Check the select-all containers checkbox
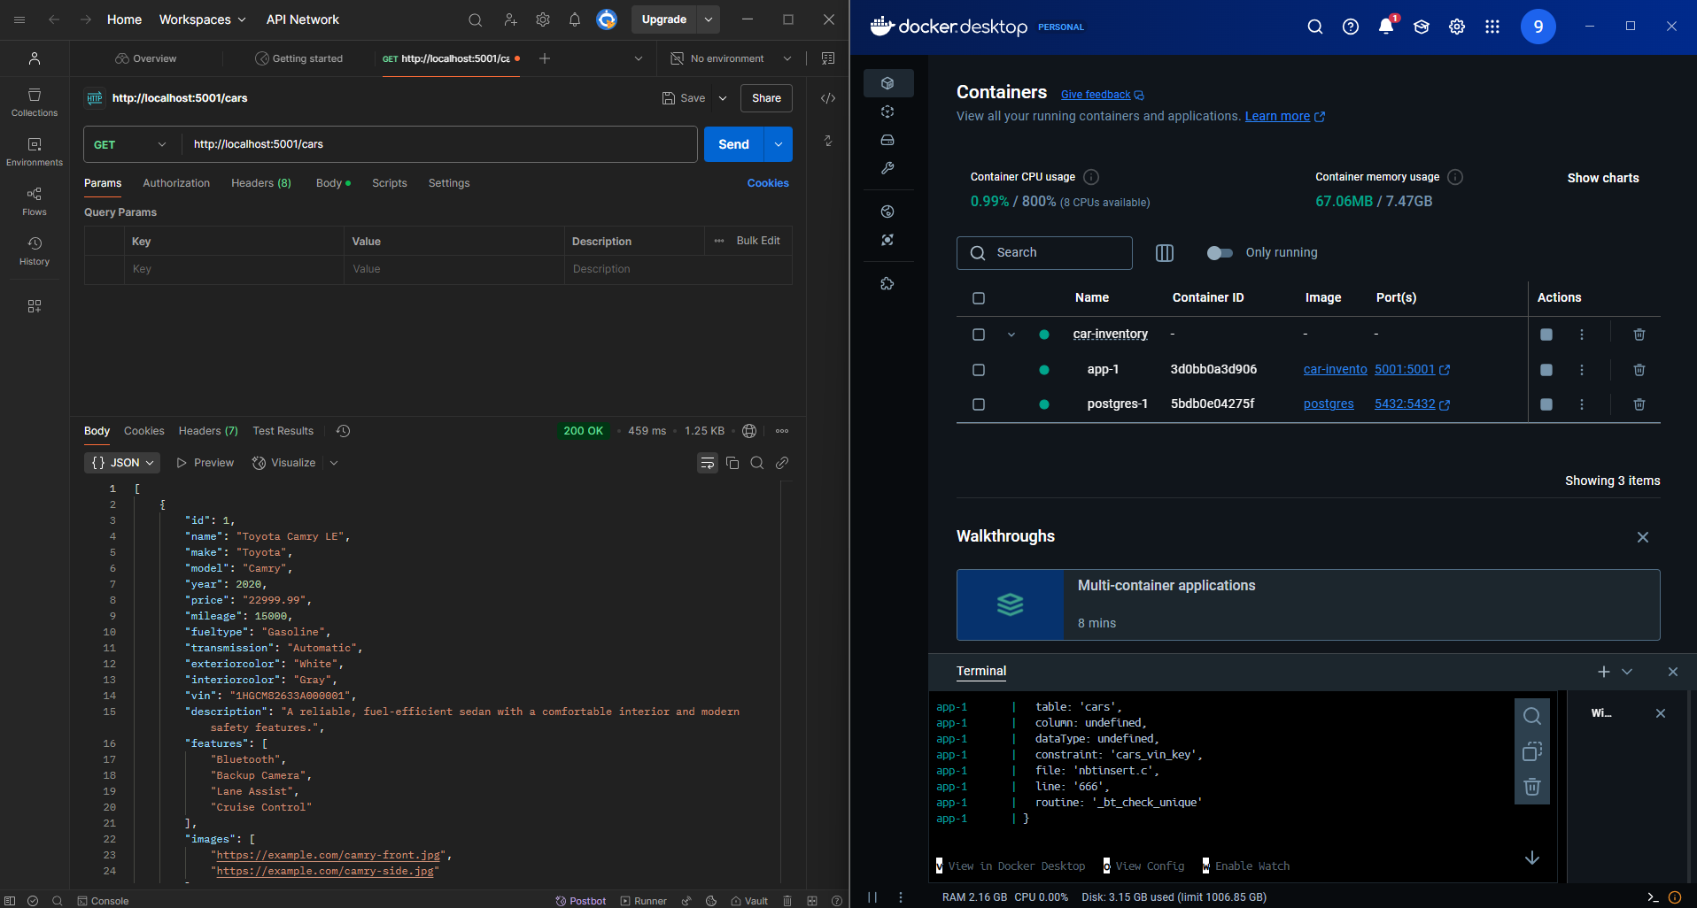Viewport: 1697px width, 908px height. click(x=979, y=298)
